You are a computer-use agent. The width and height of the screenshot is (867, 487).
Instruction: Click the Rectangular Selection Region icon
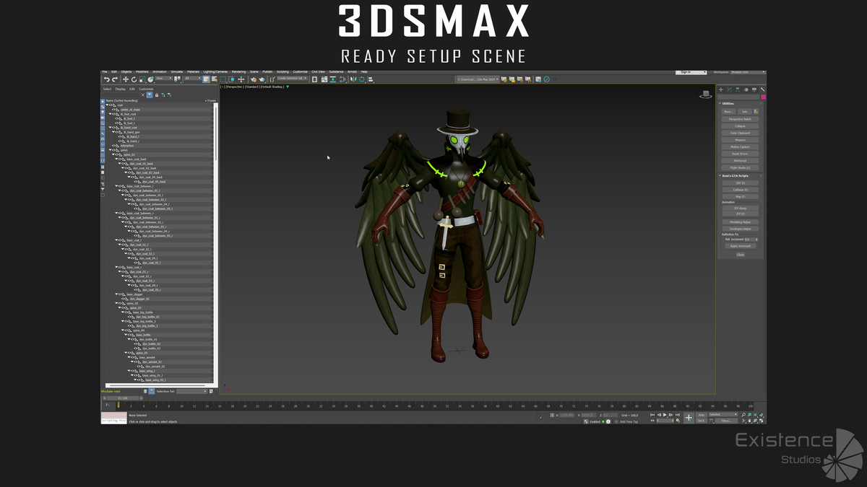pyautogui.click(x=223, y=79)
